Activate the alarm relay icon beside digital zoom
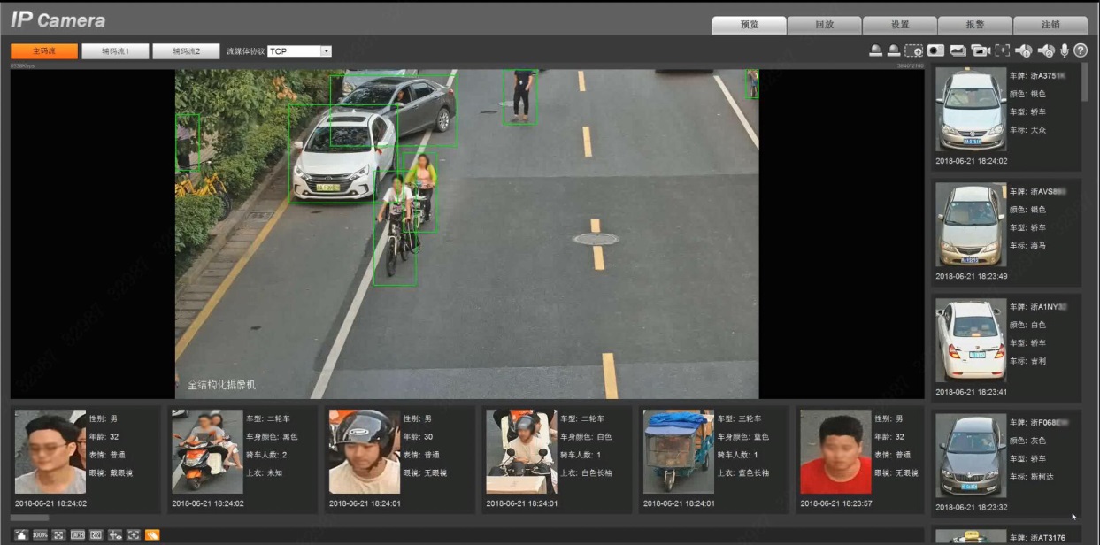Screen dimensions: 1100x545 [x=894, y=51]
